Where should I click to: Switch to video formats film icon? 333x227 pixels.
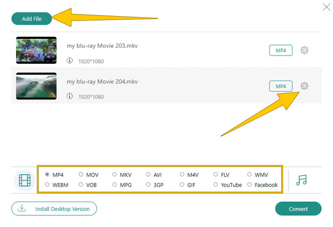(x=24, y=180)
